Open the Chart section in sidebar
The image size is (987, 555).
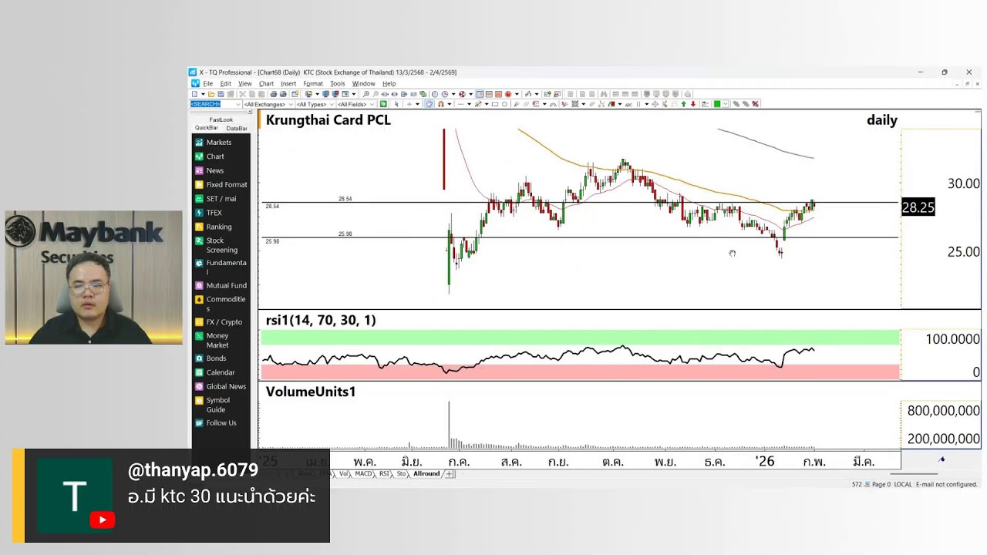coord(215,156)
